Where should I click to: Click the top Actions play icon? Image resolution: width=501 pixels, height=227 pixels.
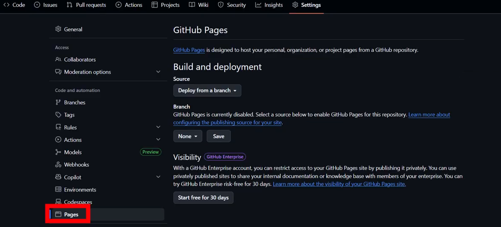119,5
